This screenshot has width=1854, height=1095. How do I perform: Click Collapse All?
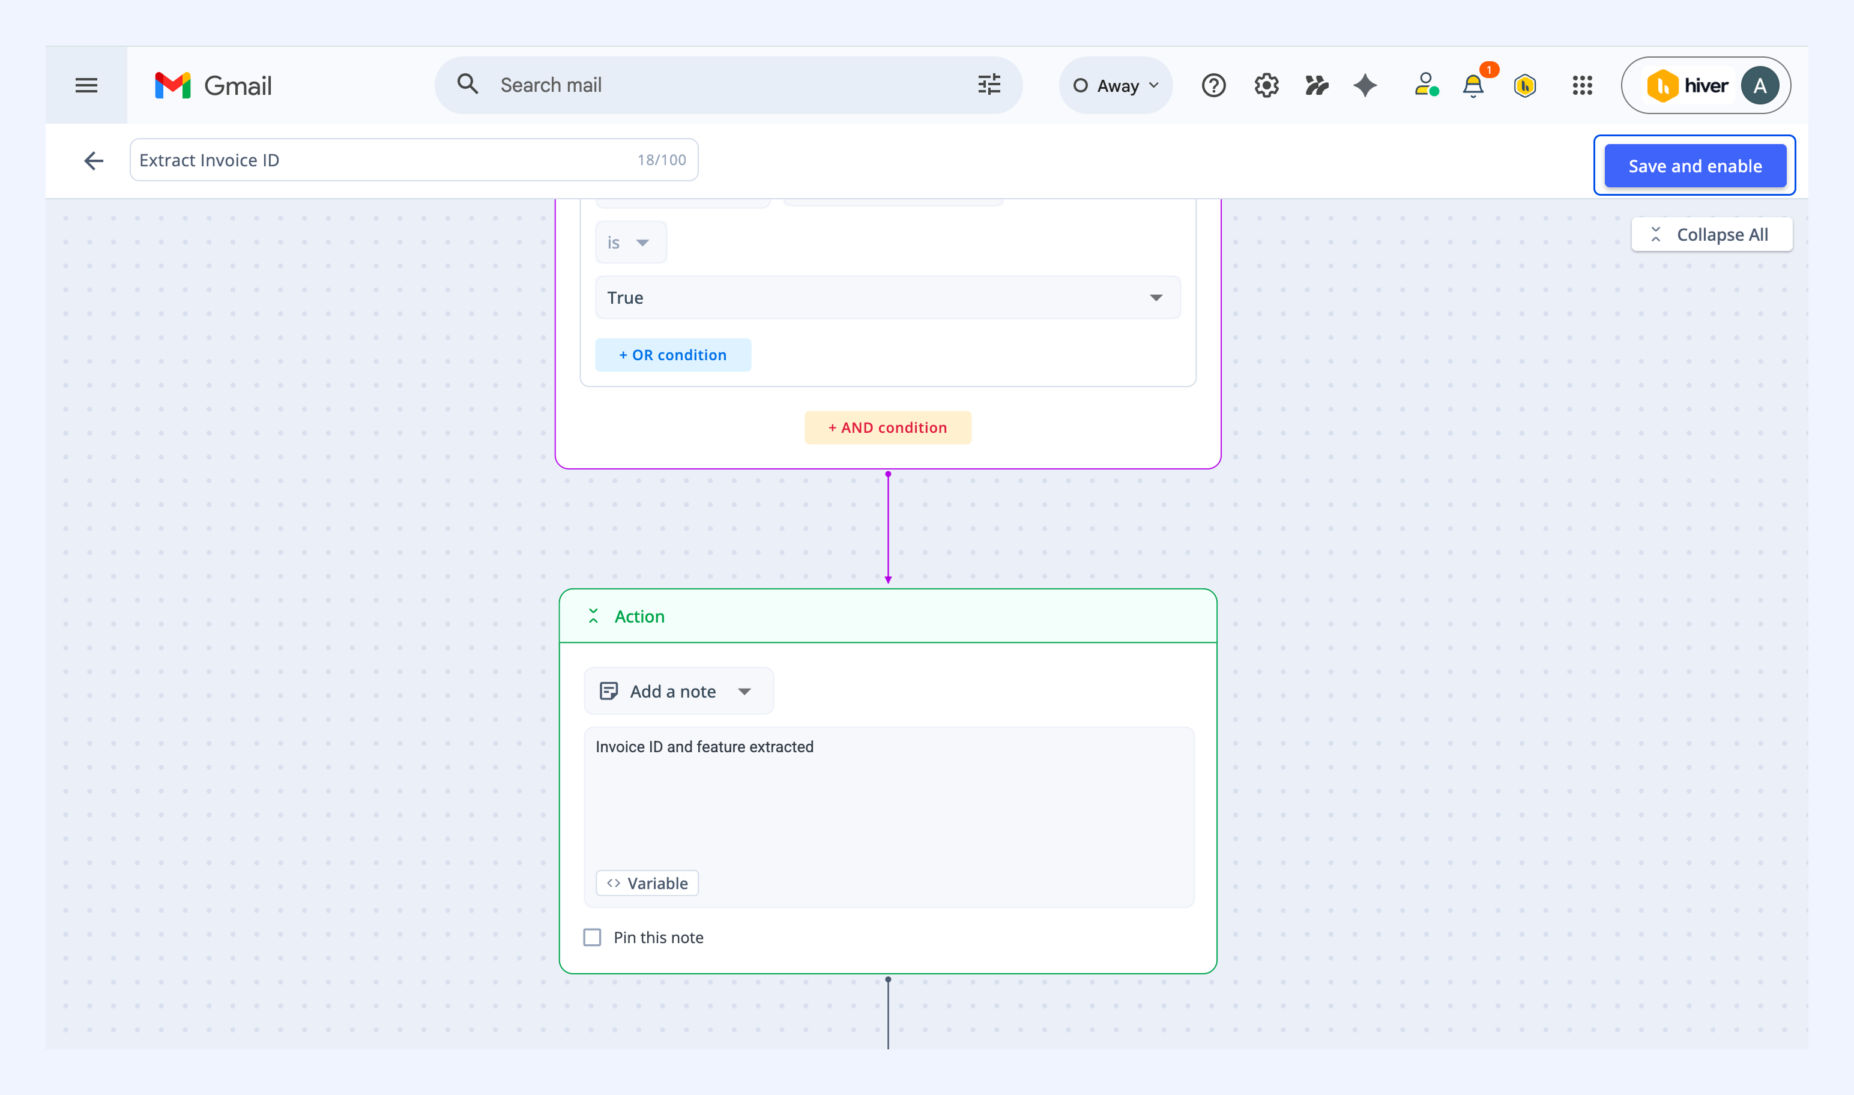click(x=1712, y=235)
